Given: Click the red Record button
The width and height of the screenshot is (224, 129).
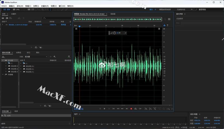Looking at the screenshot, I should click(131, 109).
